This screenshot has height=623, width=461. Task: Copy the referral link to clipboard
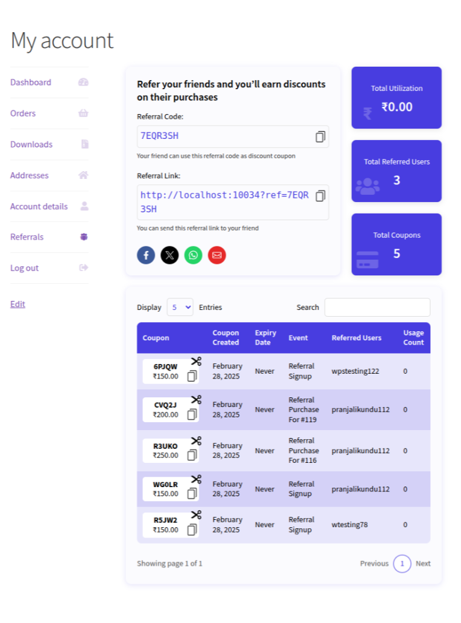tap(320, 195)
